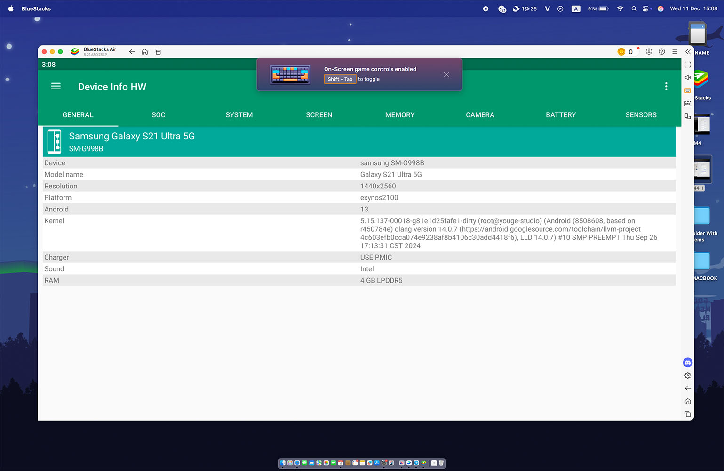Switch to the SYSTEM tab

(239, 115)
